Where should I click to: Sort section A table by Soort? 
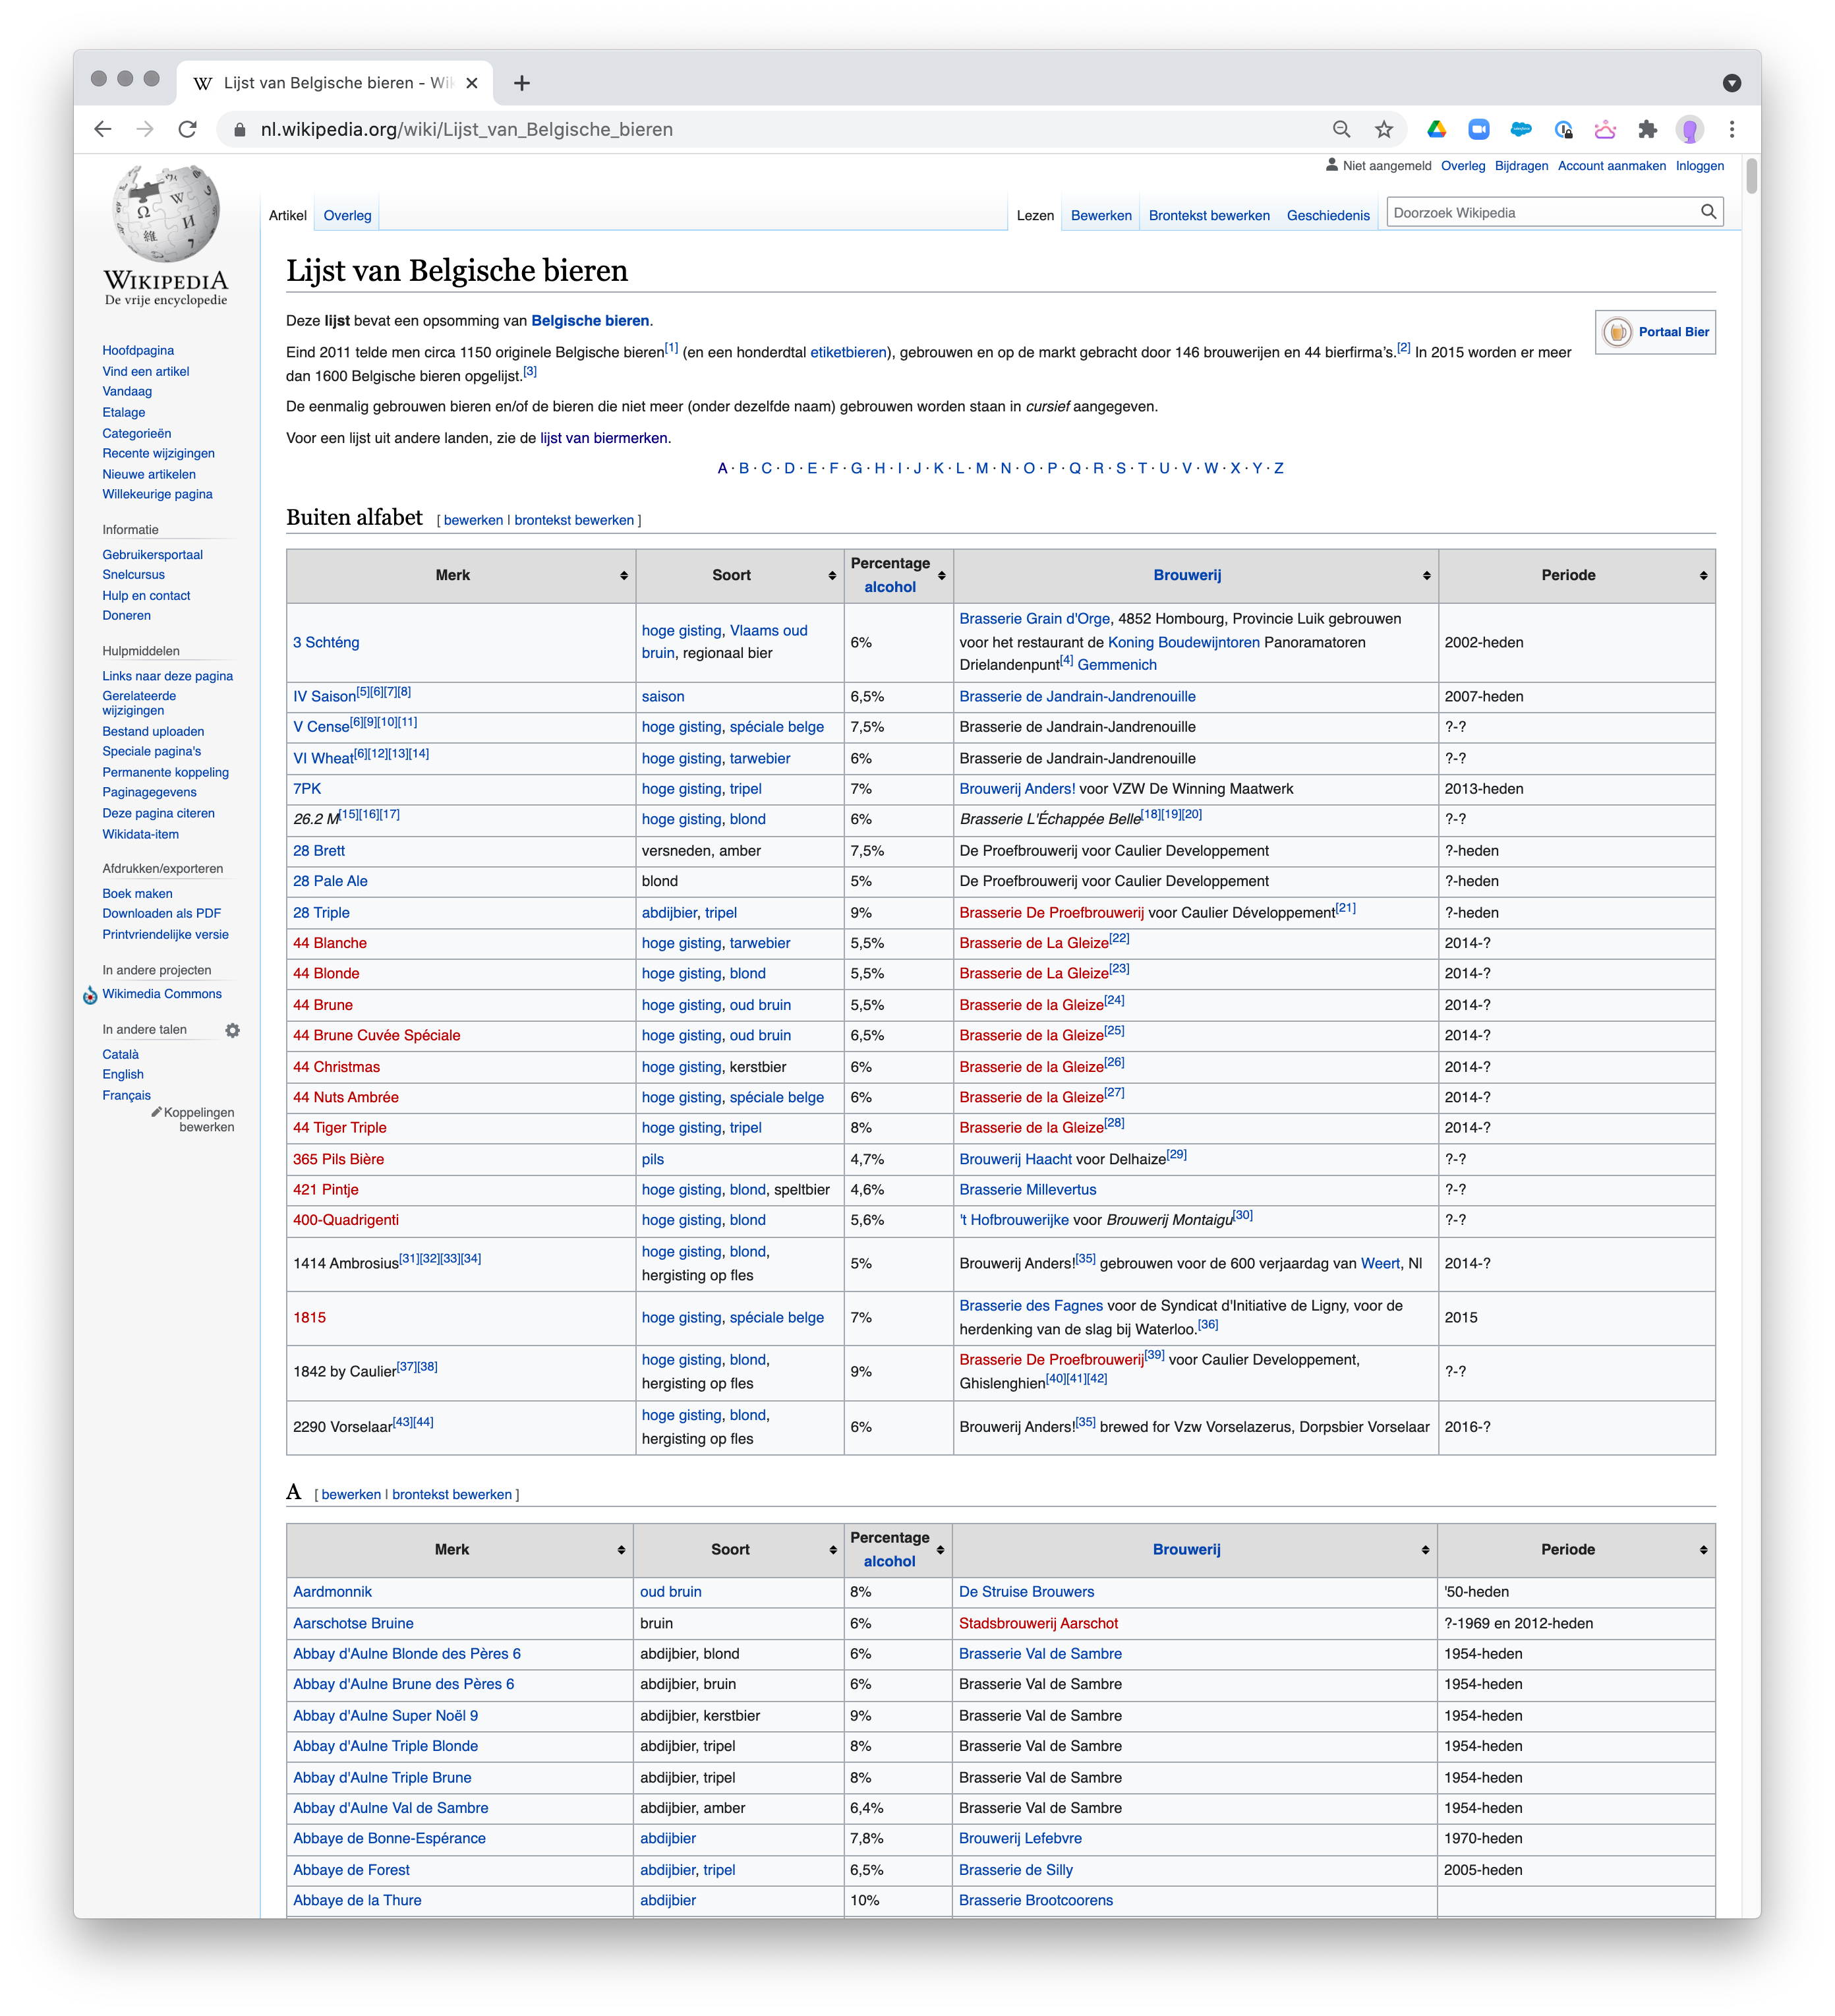tap(833, 1550)
